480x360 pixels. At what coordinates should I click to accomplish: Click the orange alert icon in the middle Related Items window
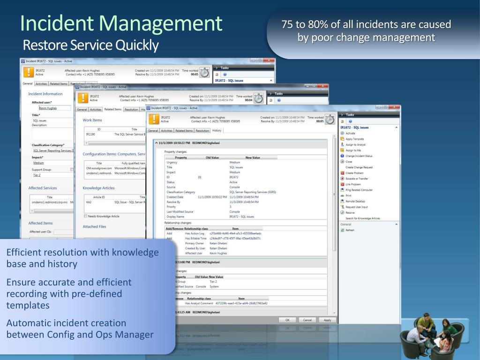click(83, 98)
